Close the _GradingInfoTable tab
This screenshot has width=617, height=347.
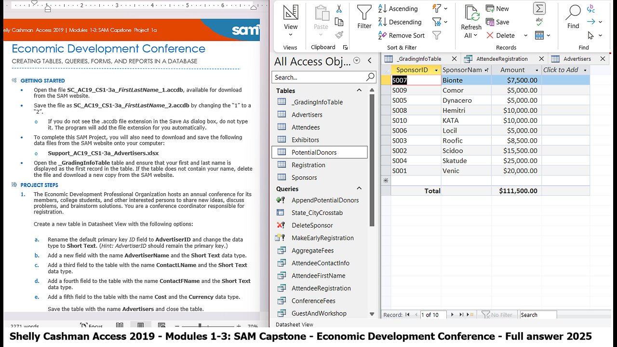tap(455, 59)
